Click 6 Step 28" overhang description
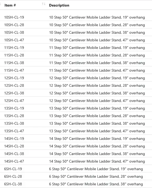152x190 pixels. pos(96,177)
